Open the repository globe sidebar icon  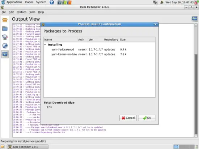pos(5,46)
